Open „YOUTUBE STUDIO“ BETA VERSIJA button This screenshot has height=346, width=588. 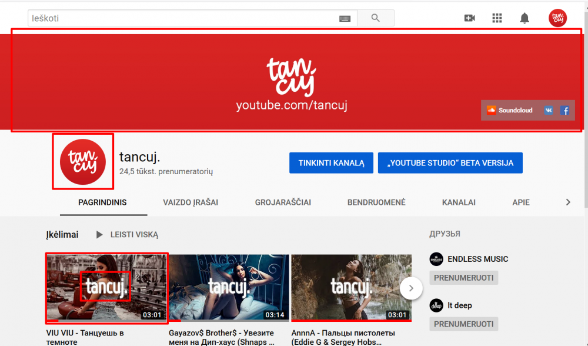tap(450, 163)
